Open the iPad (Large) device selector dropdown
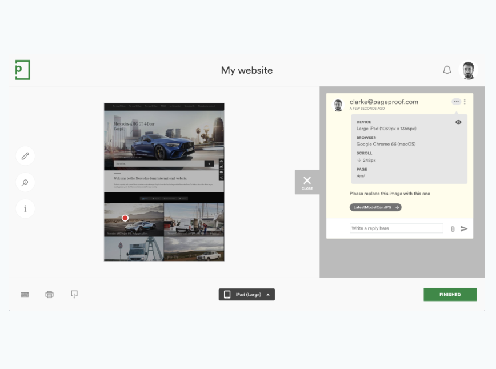The image size is (496, 369). coord(246,294)
